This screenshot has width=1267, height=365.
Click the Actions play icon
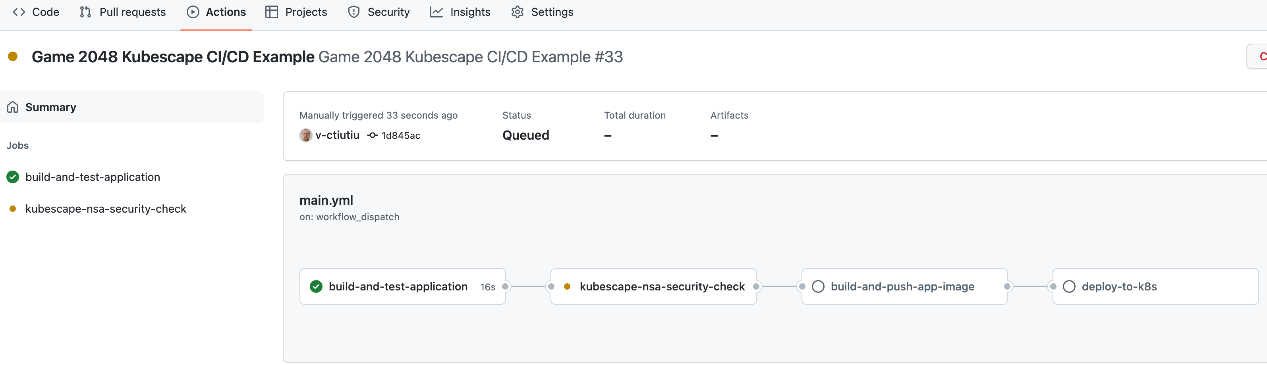[x=193, y=12]
